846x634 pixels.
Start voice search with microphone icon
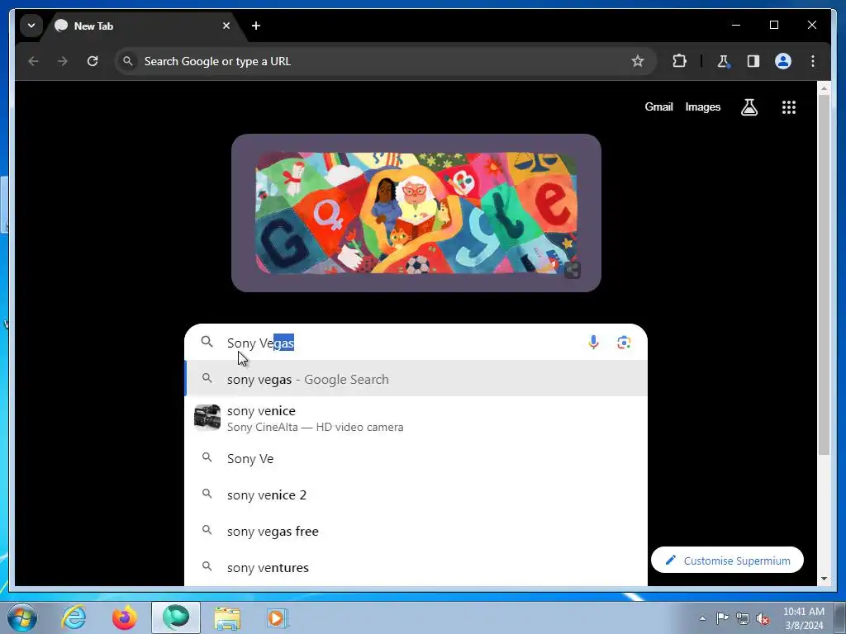593,343
